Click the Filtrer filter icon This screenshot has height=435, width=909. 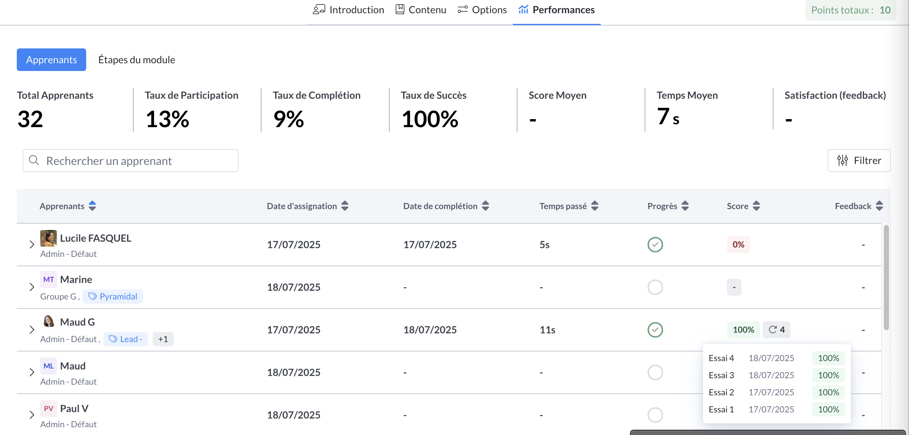click(x=842, y=160)
